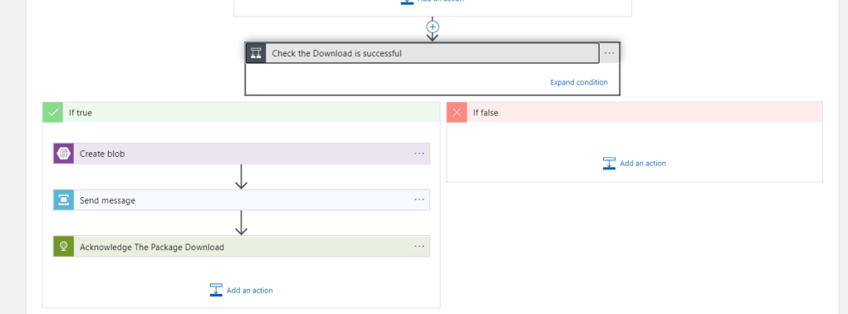Expand the Send message action card

[242, 200]
